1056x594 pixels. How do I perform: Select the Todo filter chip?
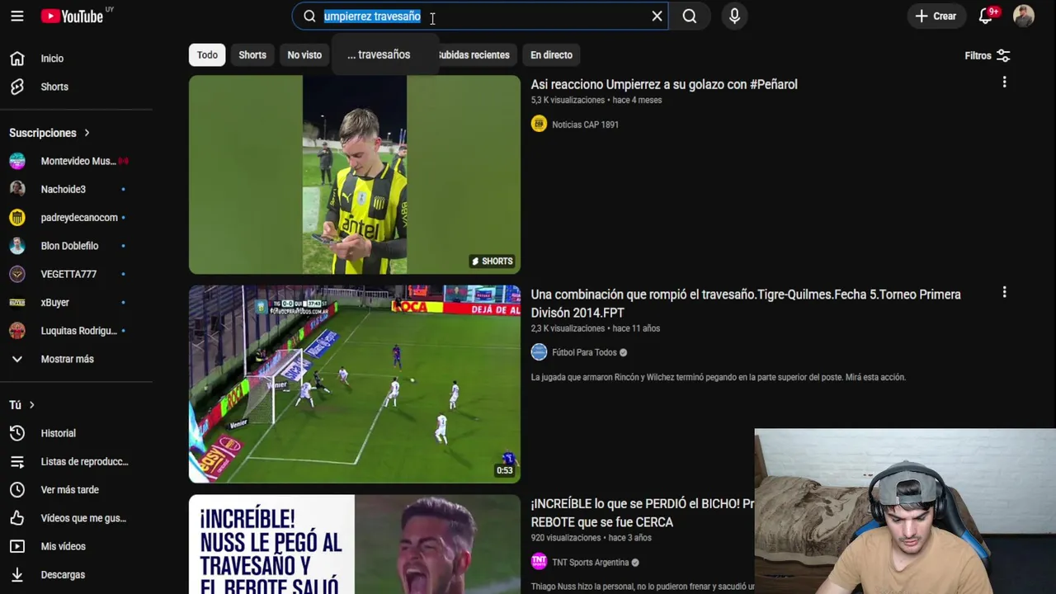[x=207, y=55]
